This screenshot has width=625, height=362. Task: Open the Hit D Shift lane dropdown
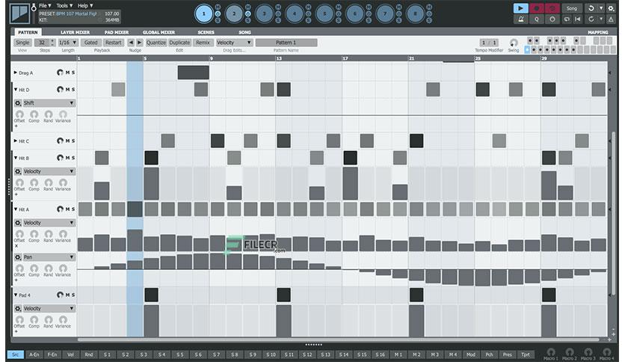coord(49,103)
